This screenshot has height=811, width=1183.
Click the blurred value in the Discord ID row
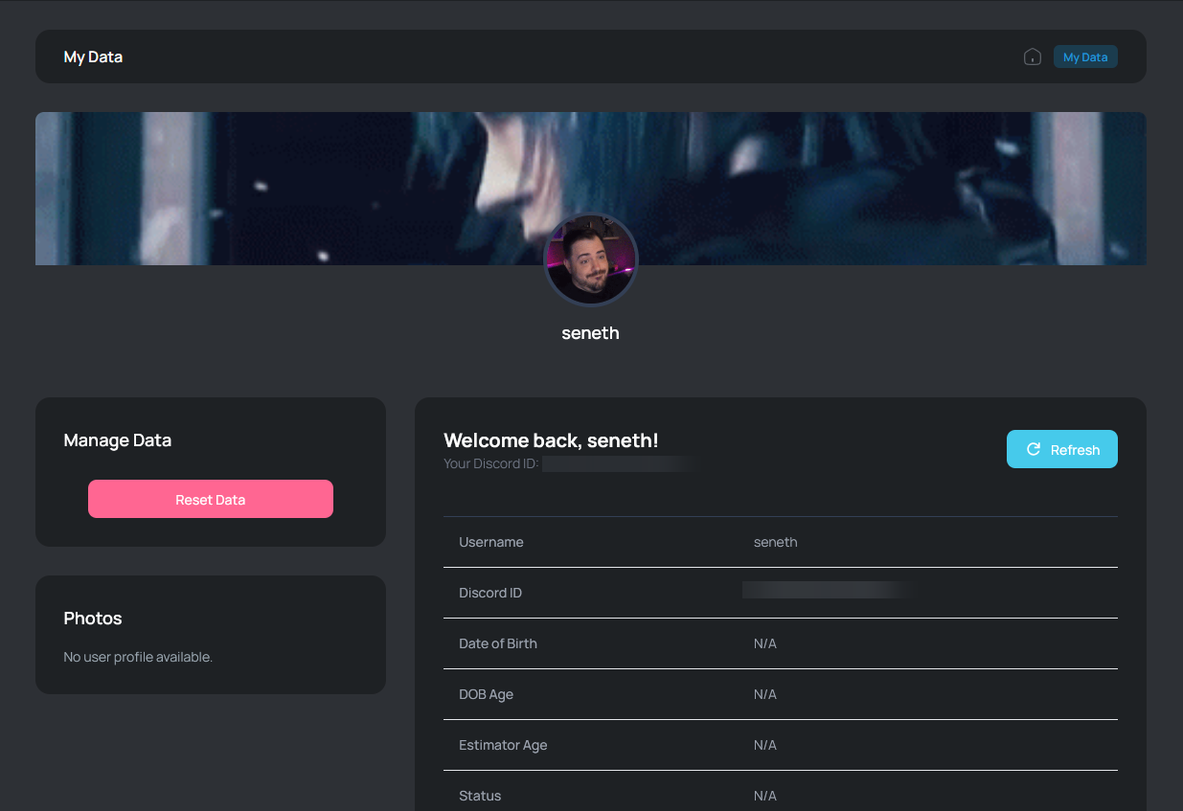click(x=826, y=591)
